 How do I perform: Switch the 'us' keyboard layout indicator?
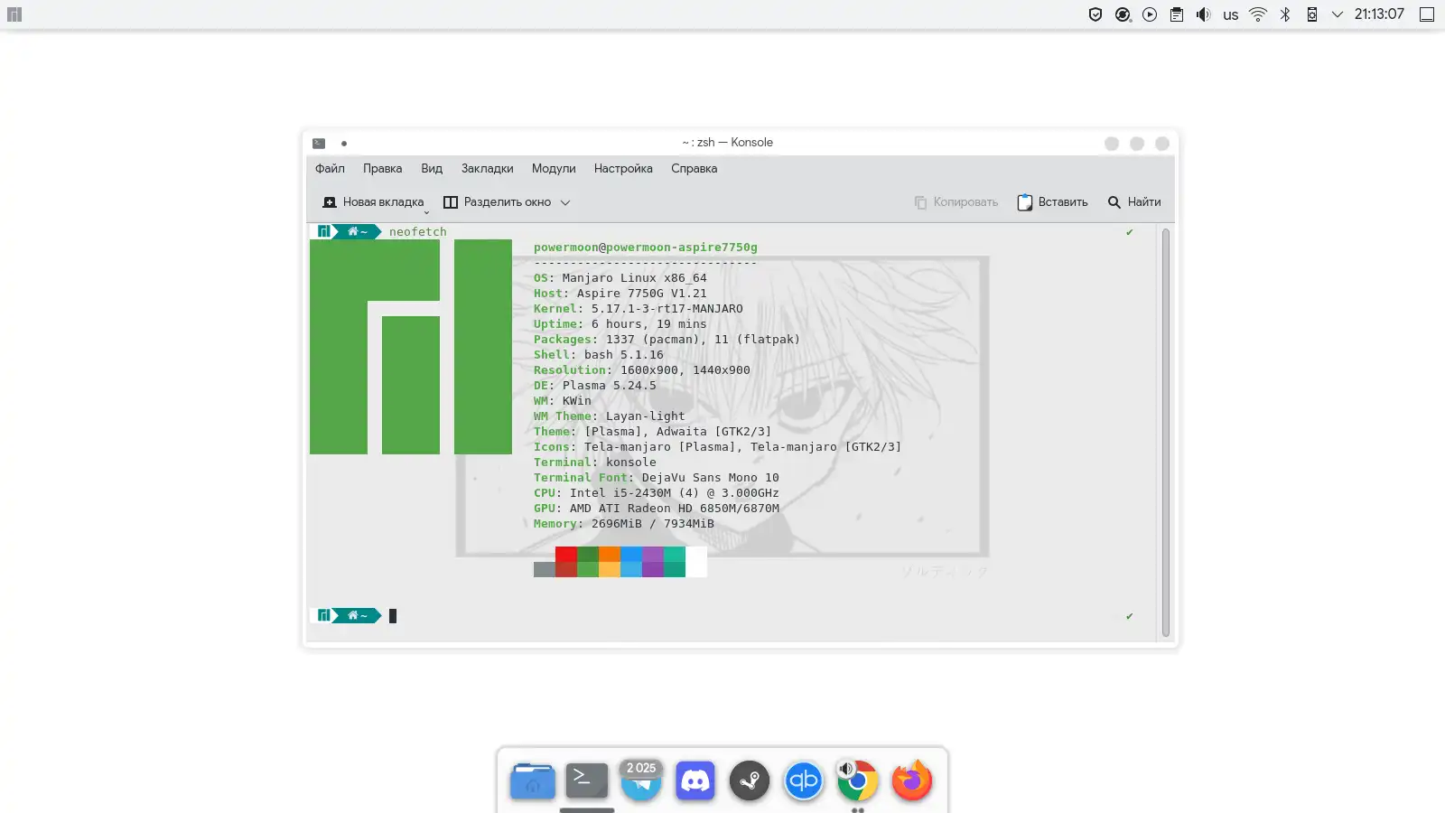point(1230,14)
